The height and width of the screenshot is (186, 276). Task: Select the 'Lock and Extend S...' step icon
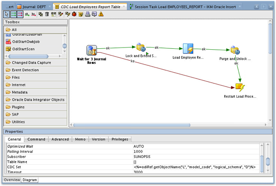(x=141, y=47)
